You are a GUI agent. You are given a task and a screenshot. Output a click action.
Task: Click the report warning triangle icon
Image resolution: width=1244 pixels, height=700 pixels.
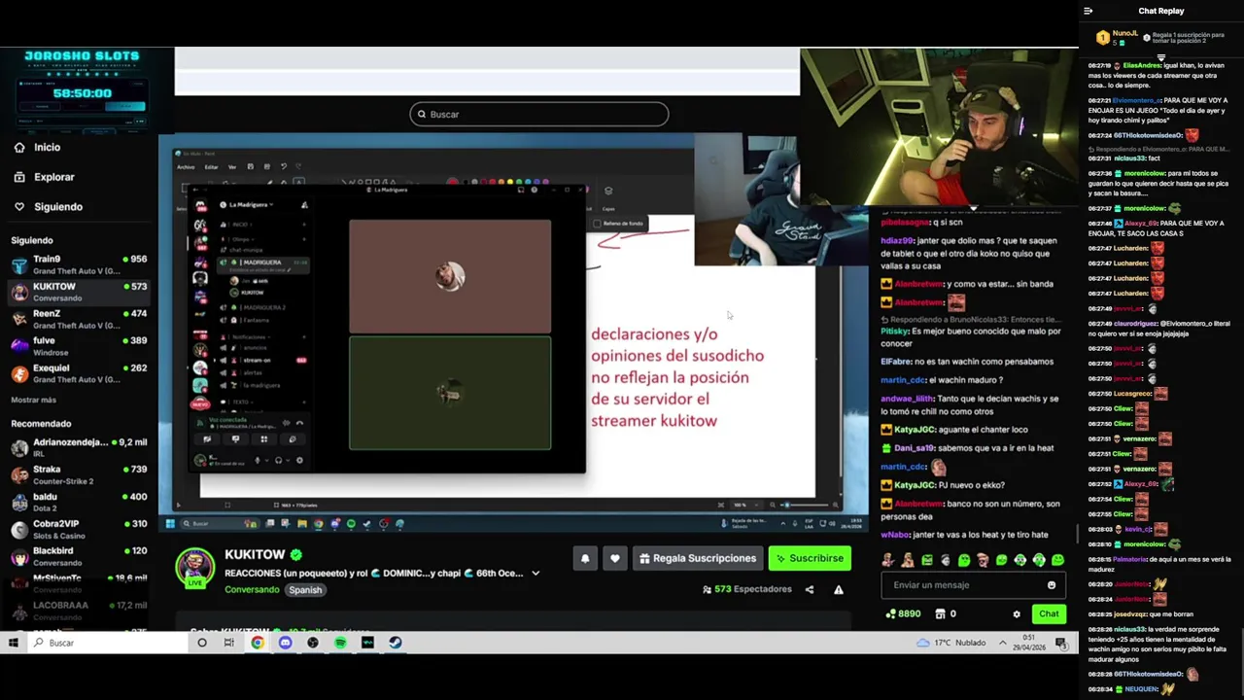(838, 589)
